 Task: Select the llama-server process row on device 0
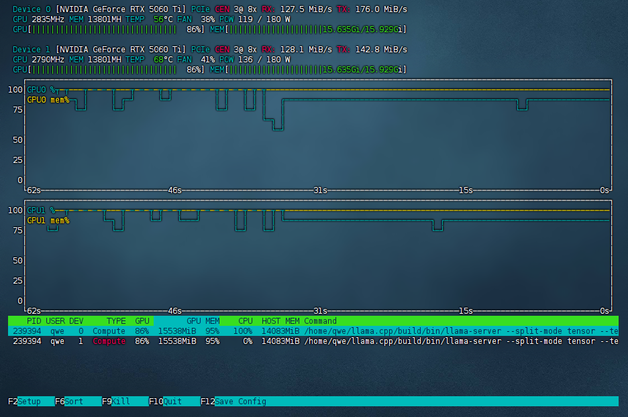point(313,331)
